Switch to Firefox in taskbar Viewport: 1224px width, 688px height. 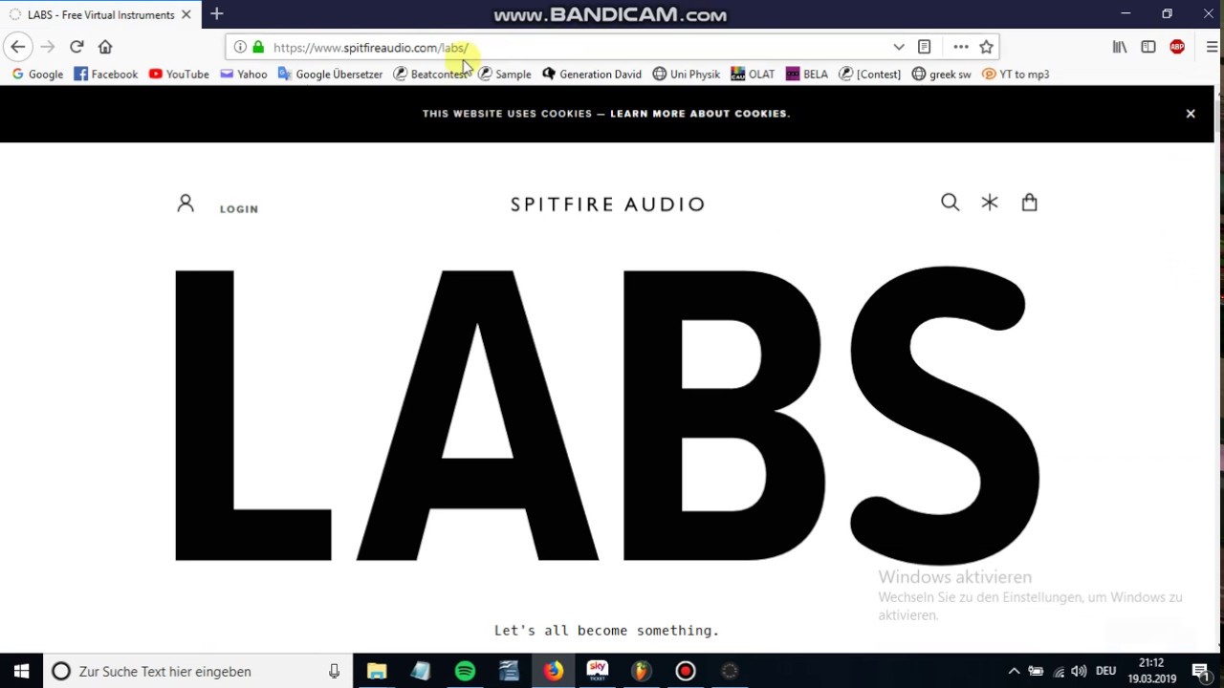[554, 671]
